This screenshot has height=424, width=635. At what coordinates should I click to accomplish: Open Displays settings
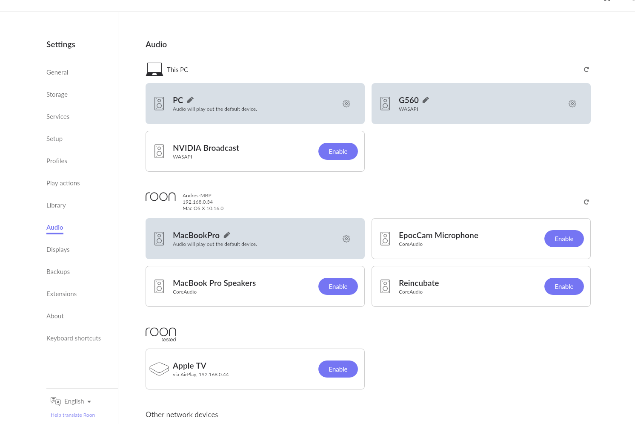coord(58,250)
